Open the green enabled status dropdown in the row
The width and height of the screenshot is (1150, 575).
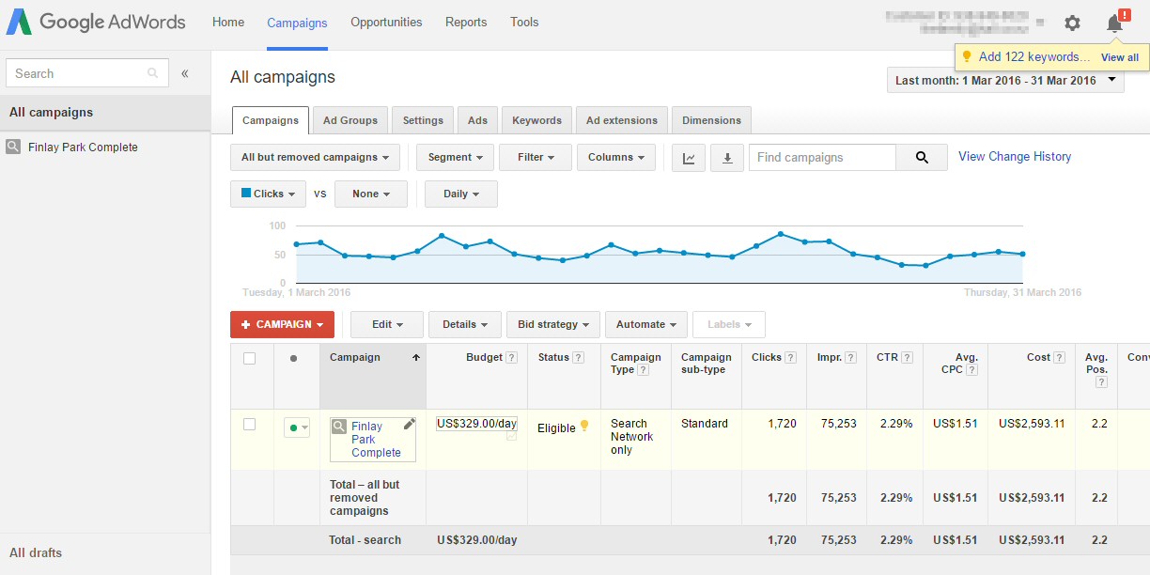point(297,427)
